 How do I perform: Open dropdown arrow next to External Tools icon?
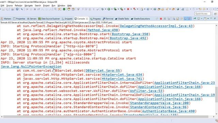(125, 9)
